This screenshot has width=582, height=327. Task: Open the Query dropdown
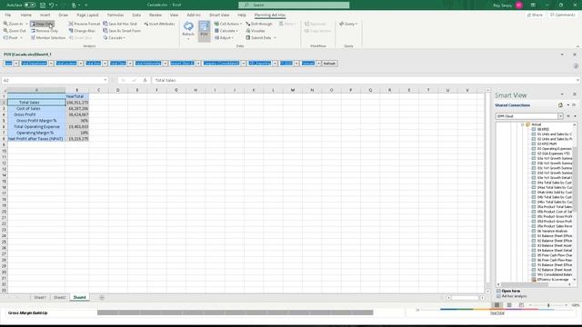tap(348, 24)
